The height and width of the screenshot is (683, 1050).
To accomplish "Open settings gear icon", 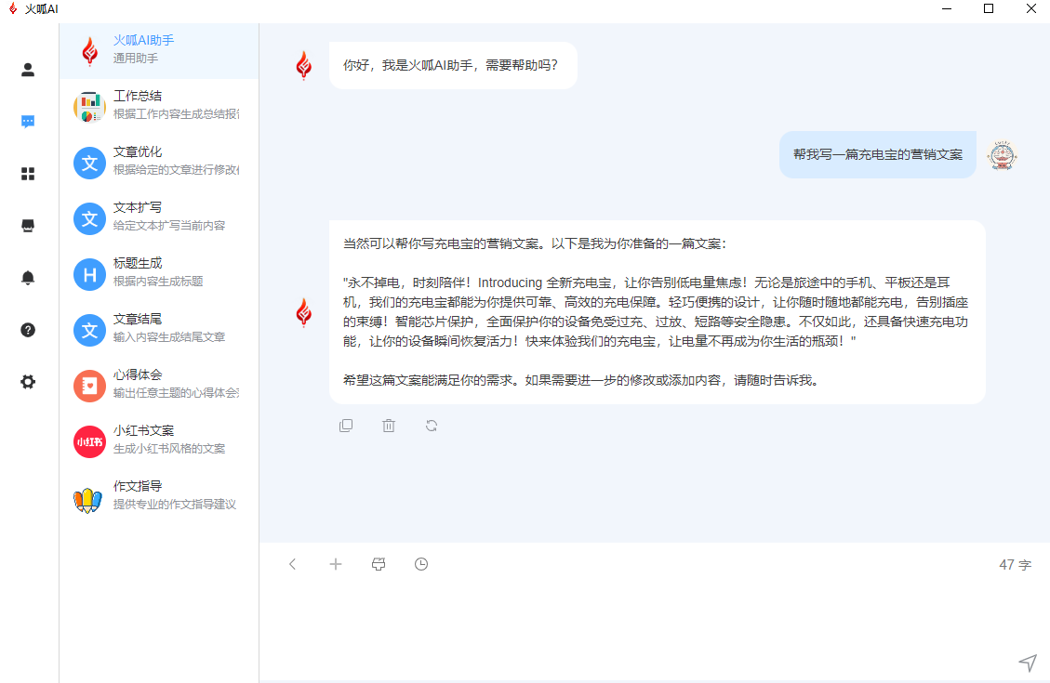I will 28,382.
